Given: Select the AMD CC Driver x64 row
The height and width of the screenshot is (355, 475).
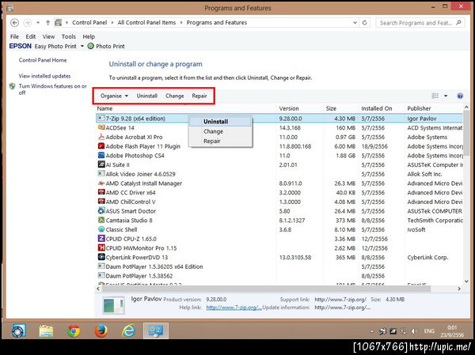Looking at the screenshot, I should pos(279,192).
